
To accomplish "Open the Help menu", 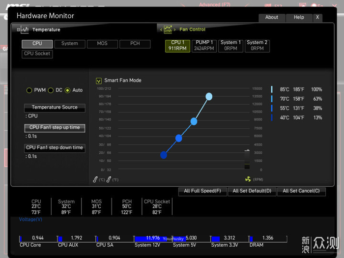I will (299, 17).
